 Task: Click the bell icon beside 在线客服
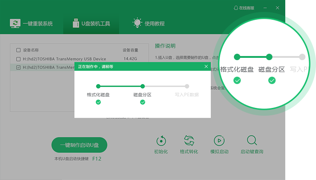coord(236,8)
